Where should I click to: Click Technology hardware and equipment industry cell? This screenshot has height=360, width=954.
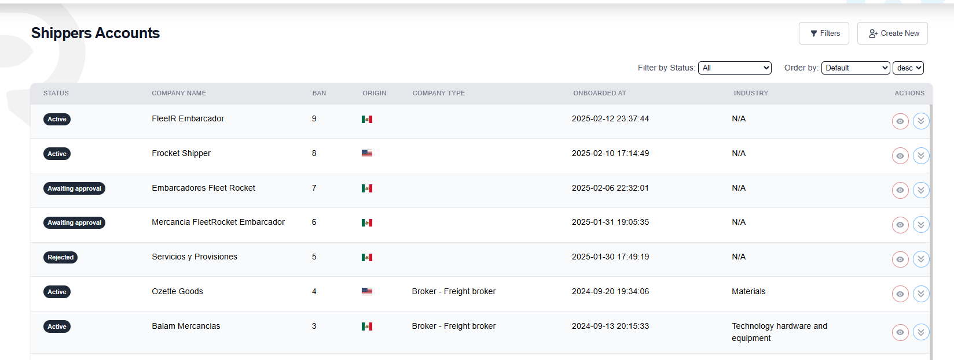779,332
